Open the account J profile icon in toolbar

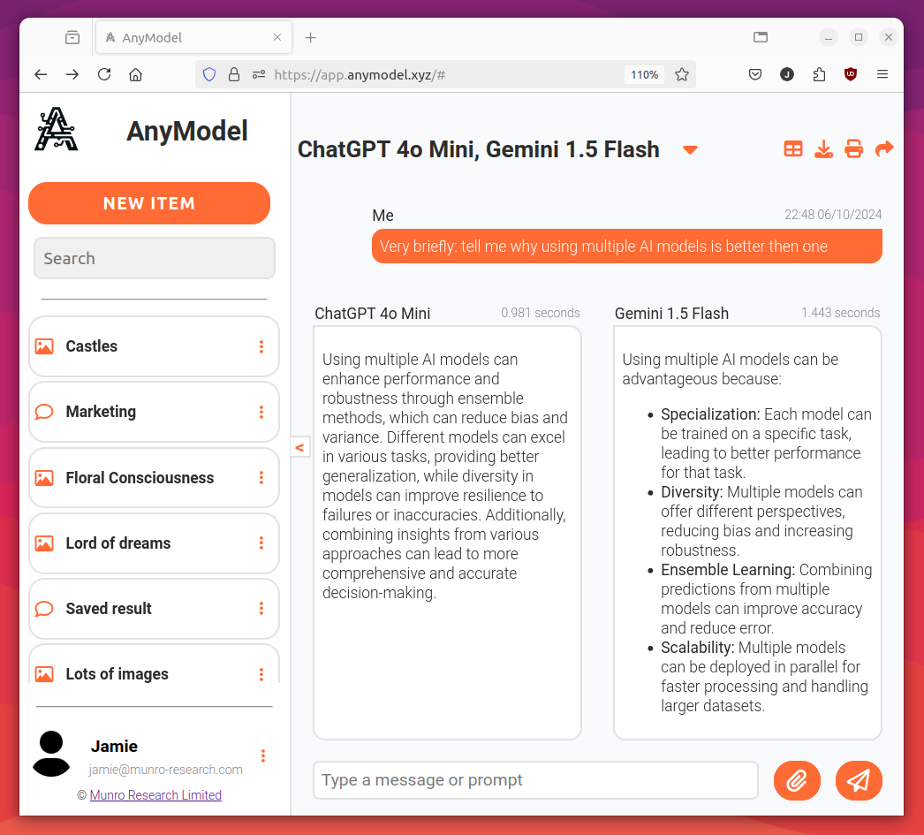(x=787, y=74)
